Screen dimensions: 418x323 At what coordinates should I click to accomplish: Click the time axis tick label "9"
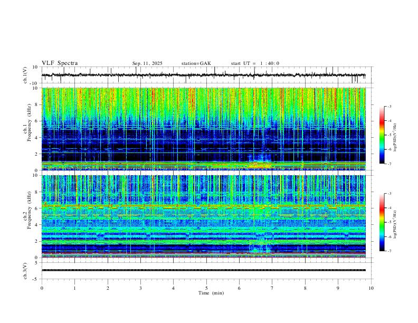pyautogui.click(x=338, y=288)
